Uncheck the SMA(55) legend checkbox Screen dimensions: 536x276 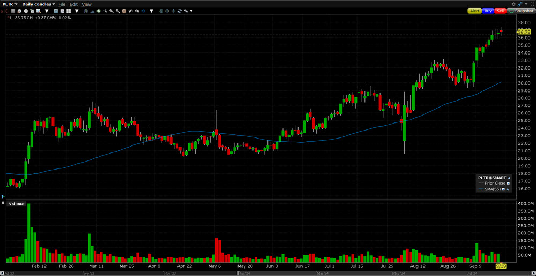[503, 189]
